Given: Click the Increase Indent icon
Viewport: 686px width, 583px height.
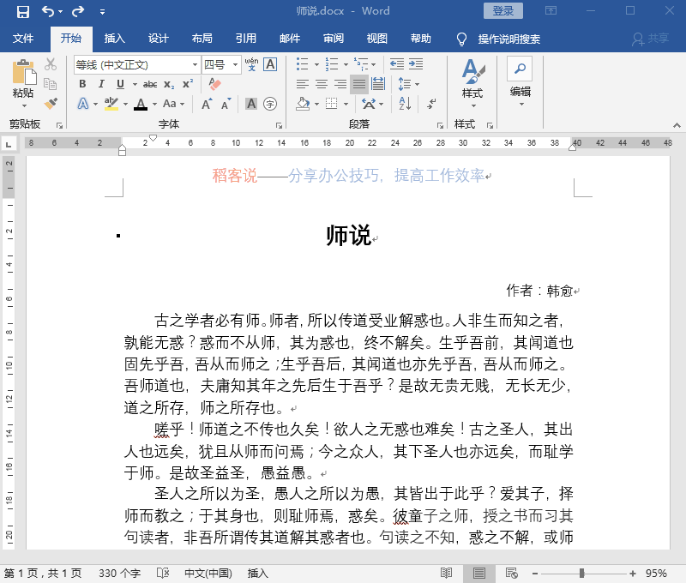Looking at the screenshot, I should (x=416, y=63).
